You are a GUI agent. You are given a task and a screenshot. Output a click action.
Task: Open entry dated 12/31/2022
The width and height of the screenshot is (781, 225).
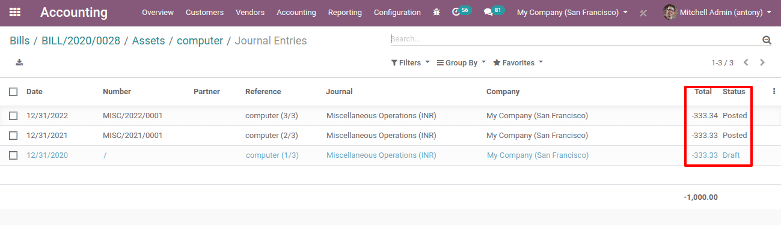pyautogui.click(x=47, y=116)
